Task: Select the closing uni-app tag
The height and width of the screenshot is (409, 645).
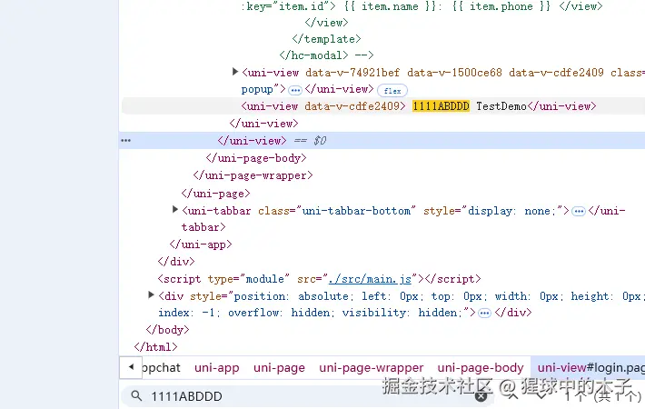Action: [x=201, y=244]
